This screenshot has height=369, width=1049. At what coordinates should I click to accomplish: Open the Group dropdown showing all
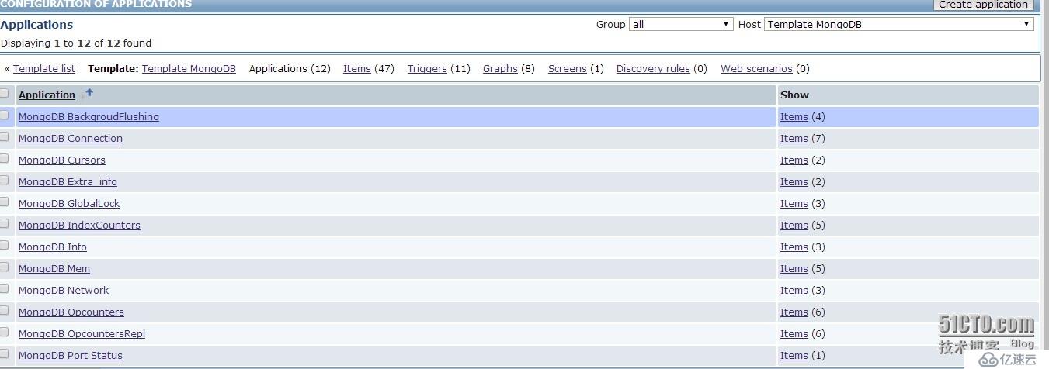pos(681,24)
